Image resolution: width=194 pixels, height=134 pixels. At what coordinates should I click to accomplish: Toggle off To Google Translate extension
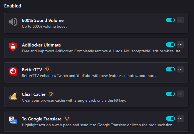(170, 118)
